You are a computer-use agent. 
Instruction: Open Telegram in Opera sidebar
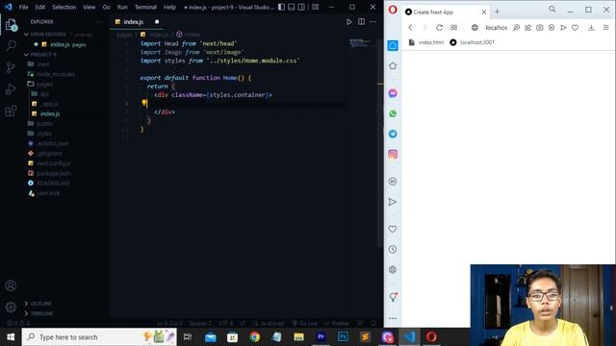pos(393,134)
